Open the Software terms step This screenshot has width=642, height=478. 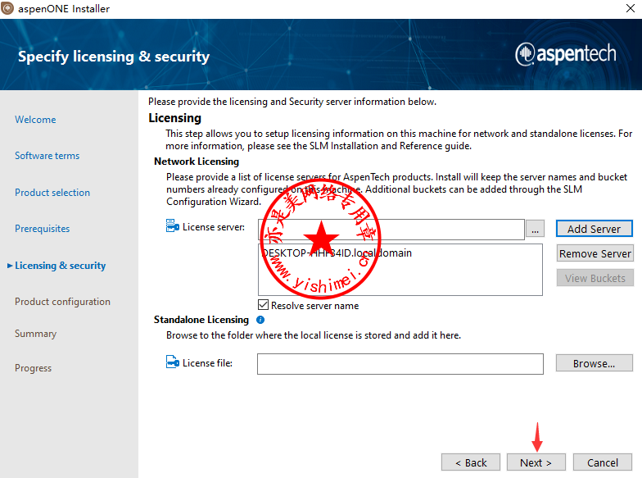pyautogui.click(x=47, y=156)
